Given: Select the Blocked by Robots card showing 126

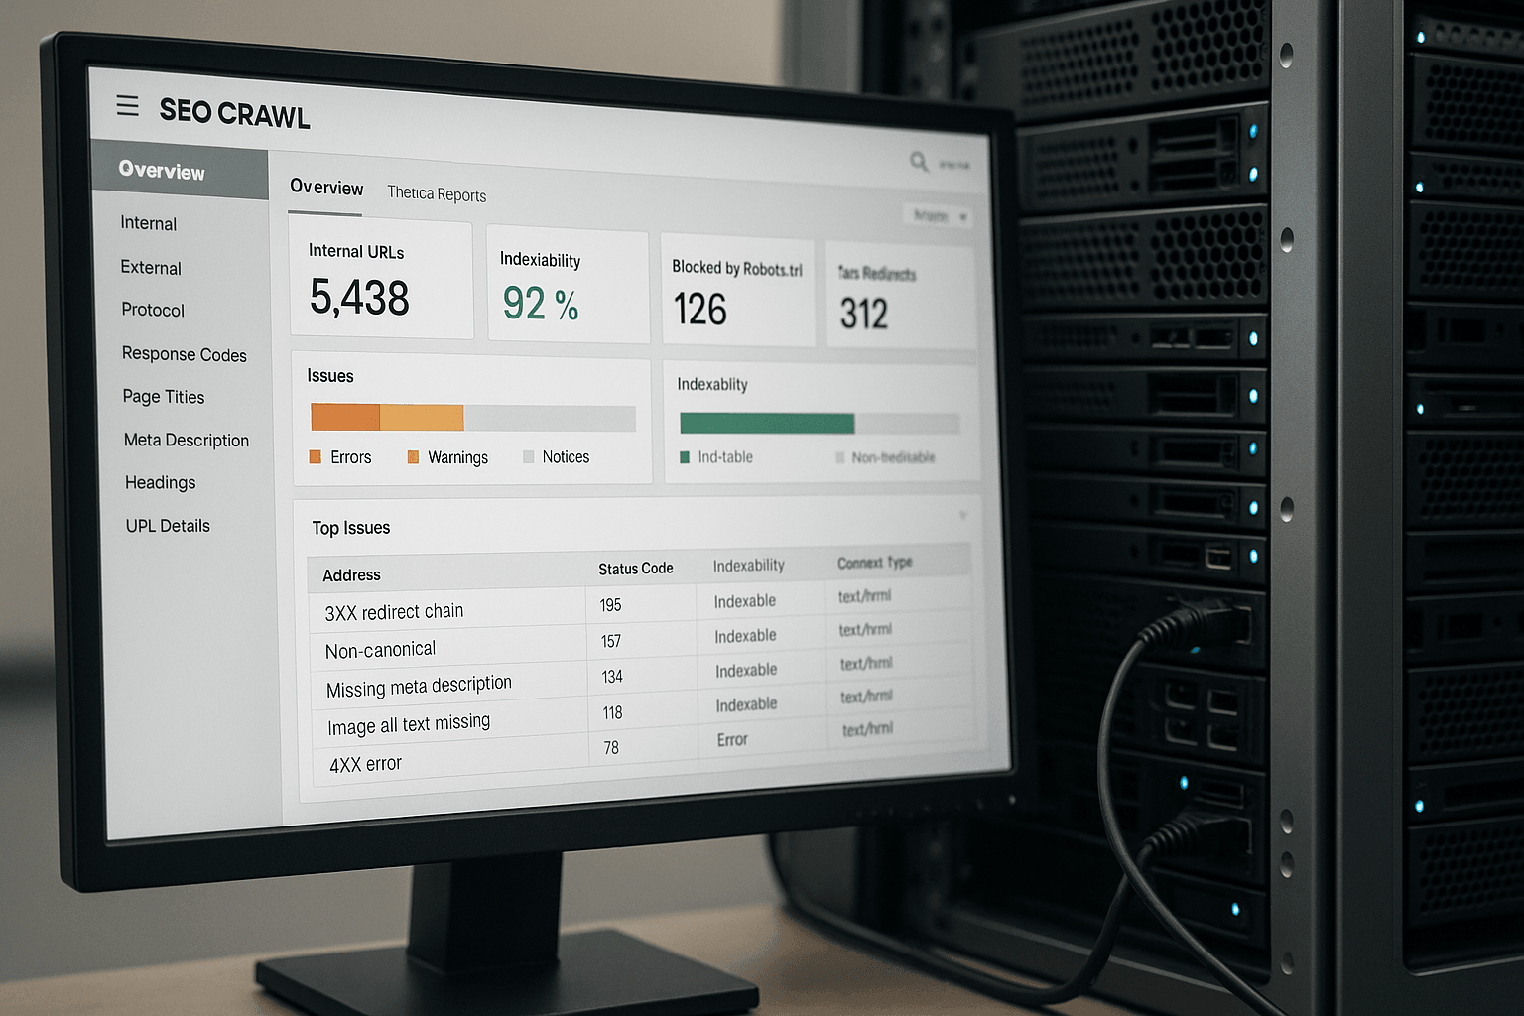Looking at the screenshot, I should (x=737, y=292).
